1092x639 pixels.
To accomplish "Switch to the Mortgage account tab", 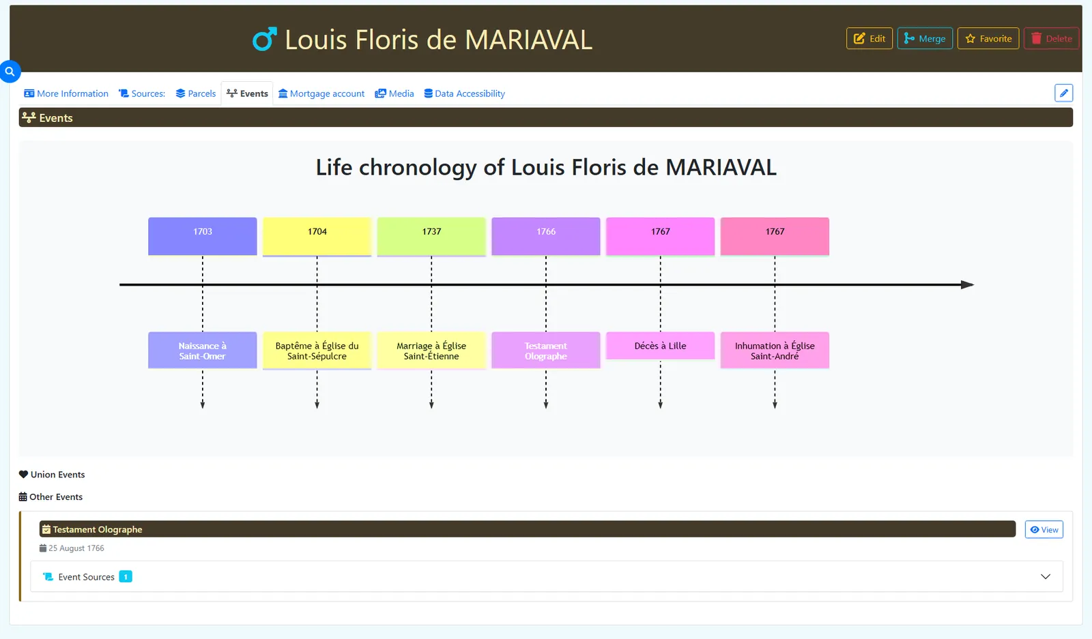I will tap(321, 94).
